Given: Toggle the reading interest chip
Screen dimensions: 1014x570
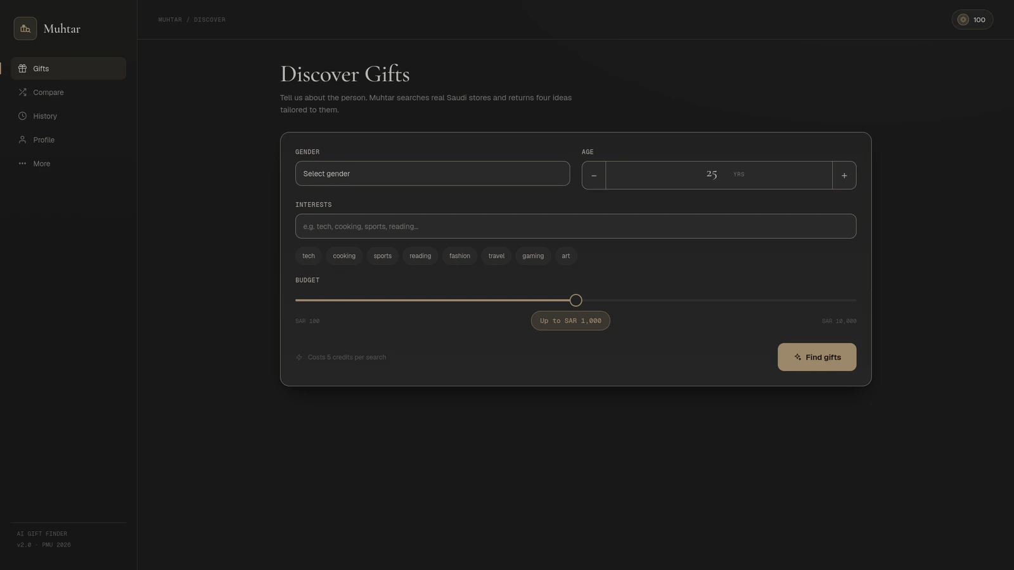Looking at the screenshot, I should pyautogui.click(x=420, y=256).
